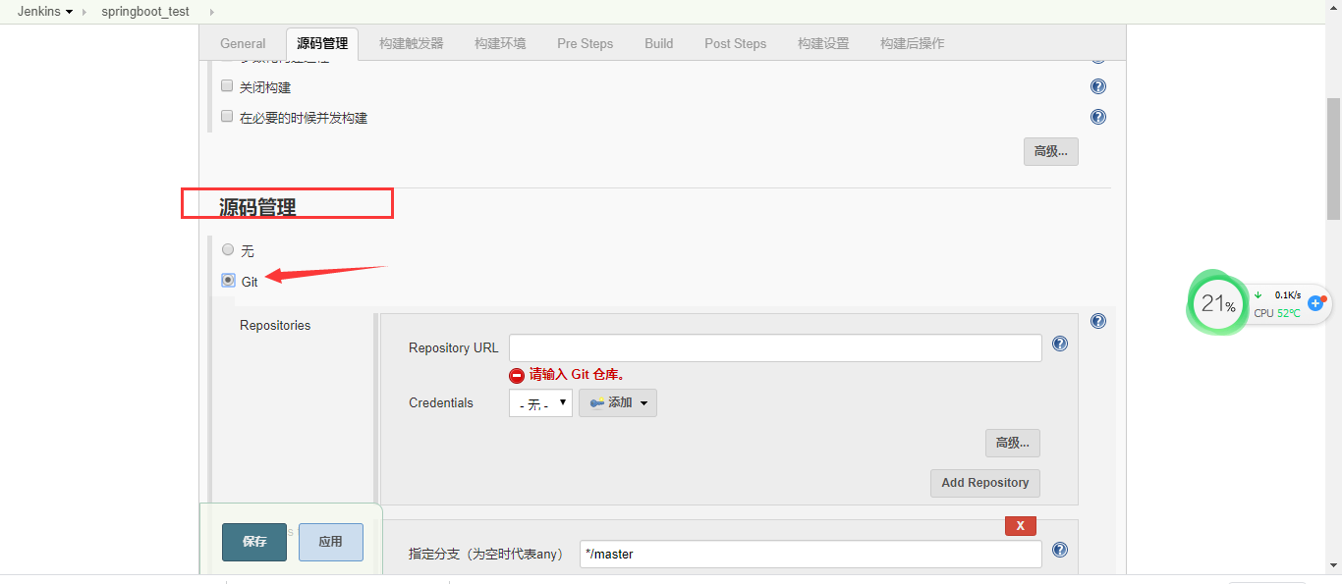Screen dimensions: 1342x584
Task: Click the 保存 button
Action: [254, 542]
